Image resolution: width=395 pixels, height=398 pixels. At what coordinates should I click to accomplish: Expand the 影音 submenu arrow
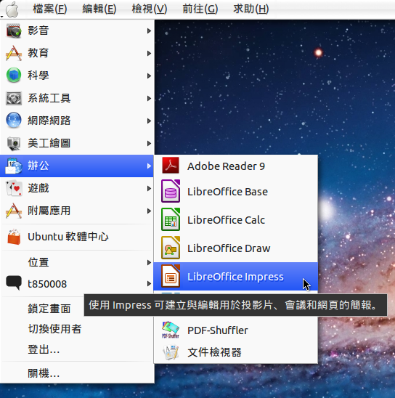(x=149, y=31)
